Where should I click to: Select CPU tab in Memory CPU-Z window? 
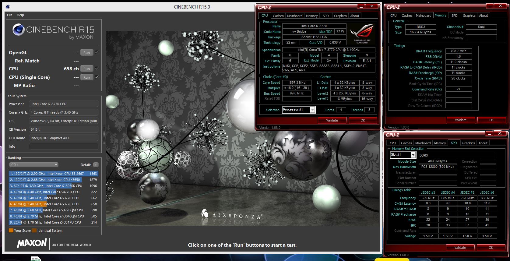tap(393, 16)
